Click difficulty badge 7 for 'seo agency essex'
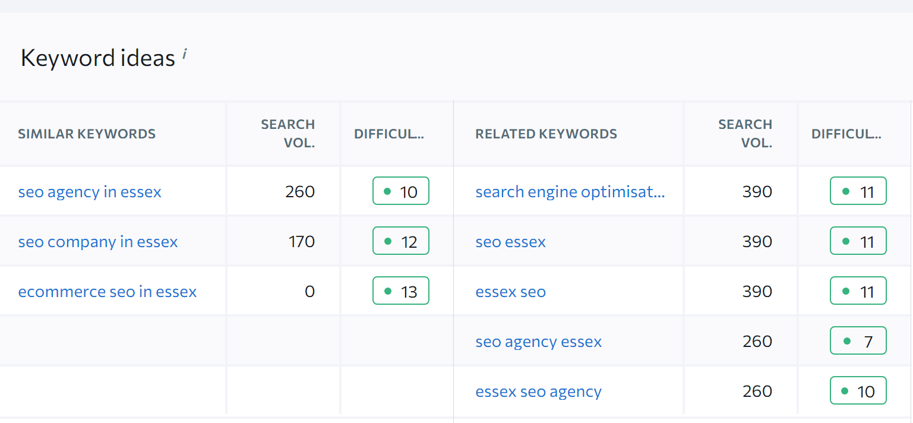913x423 pixels. click(858, 341)
